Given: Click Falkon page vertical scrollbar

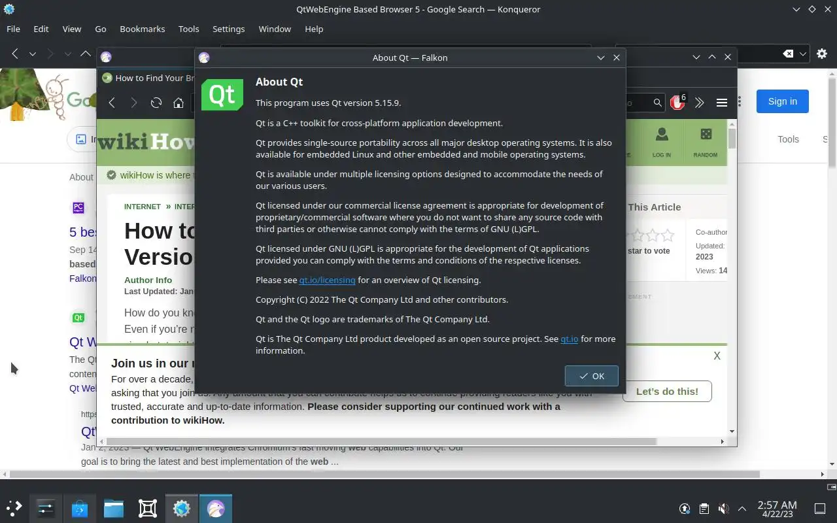Looking at the screenshot, I should (x=732, y=139).
